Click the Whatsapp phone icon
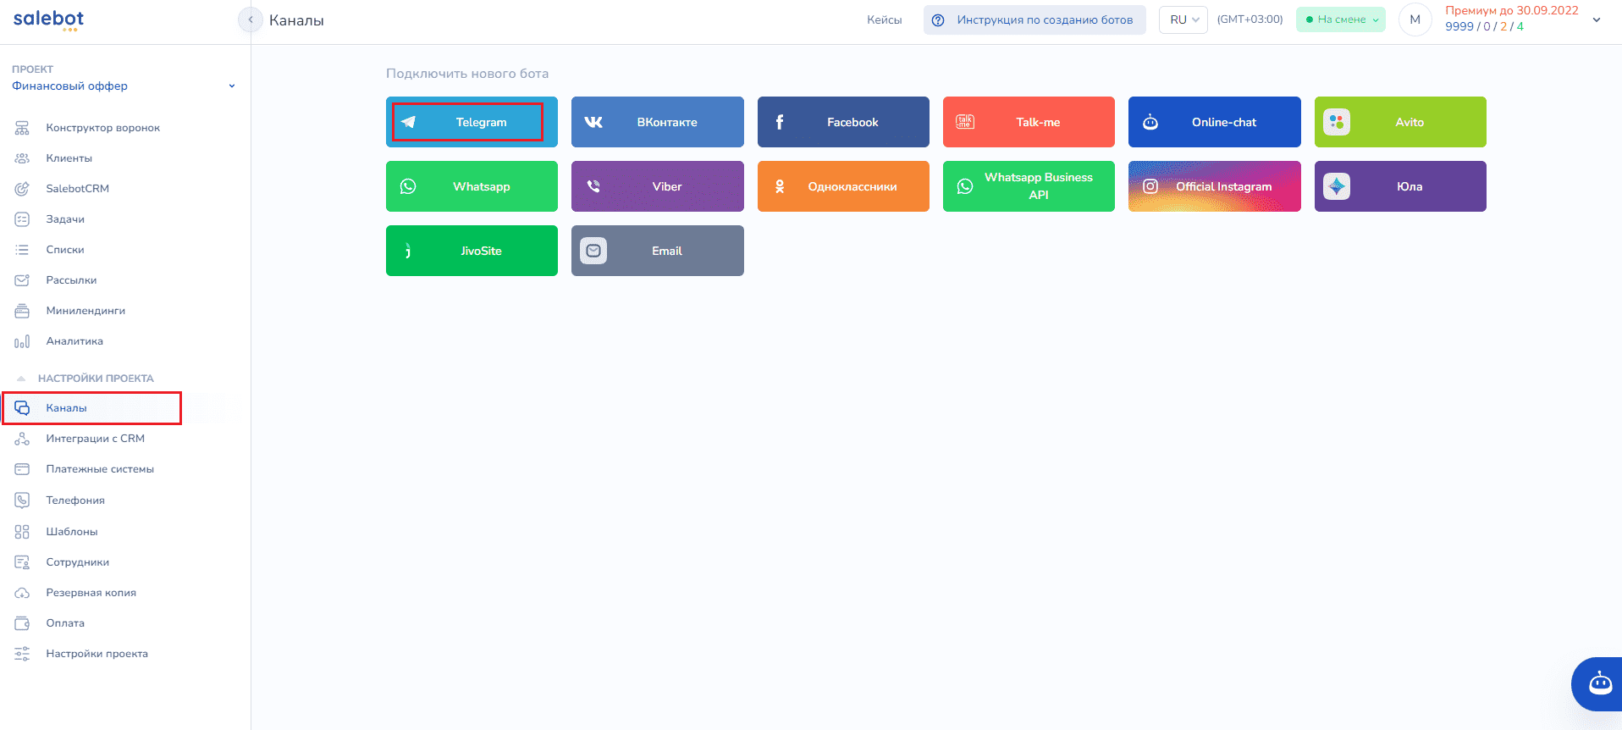1622x730 pixels. tap(408, 186)
